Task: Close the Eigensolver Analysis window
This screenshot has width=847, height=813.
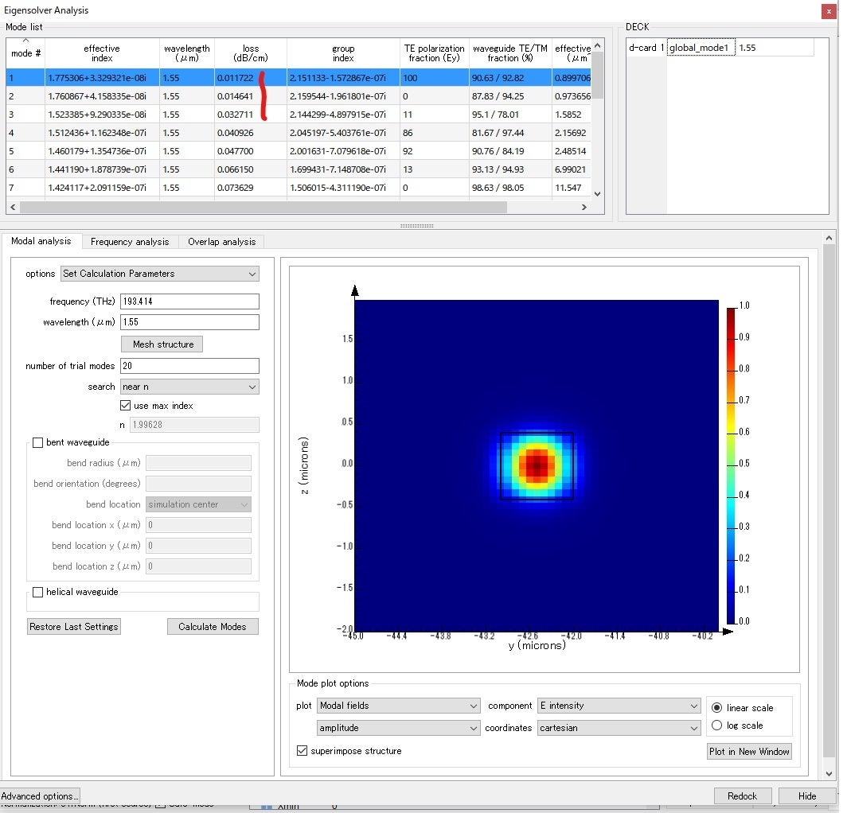Action: point(828,11)
